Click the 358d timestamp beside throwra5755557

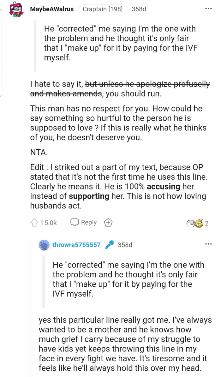(125, 245)
